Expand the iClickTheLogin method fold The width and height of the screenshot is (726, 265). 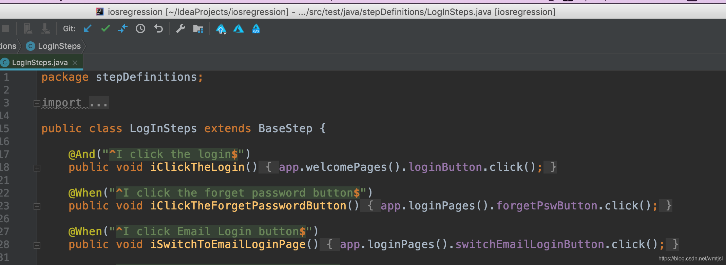(37, 168)
